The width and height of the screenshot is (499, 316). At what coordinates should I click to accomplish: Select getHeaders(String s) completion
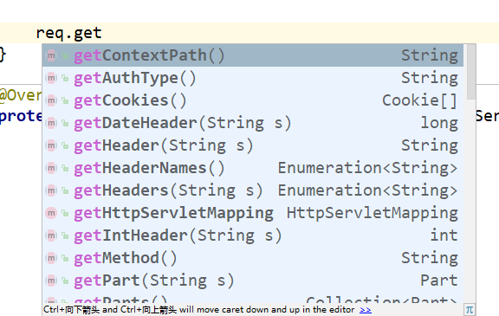coord(253,190)
